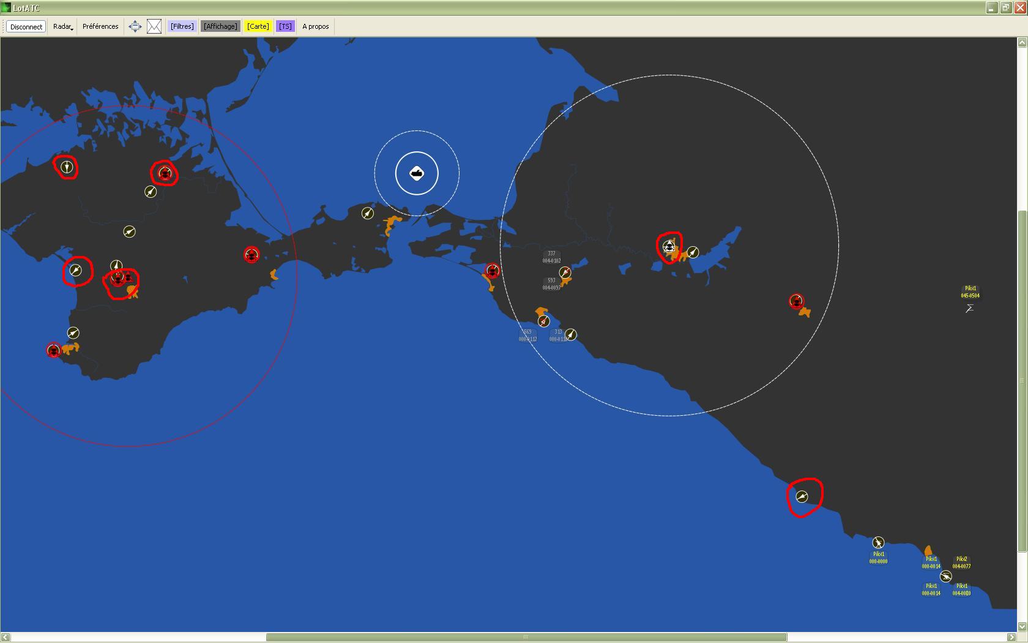Click the ship unit icon in the strait
Screen dimensions: 1028x643
pyautogui.click(x=417, y=173)
